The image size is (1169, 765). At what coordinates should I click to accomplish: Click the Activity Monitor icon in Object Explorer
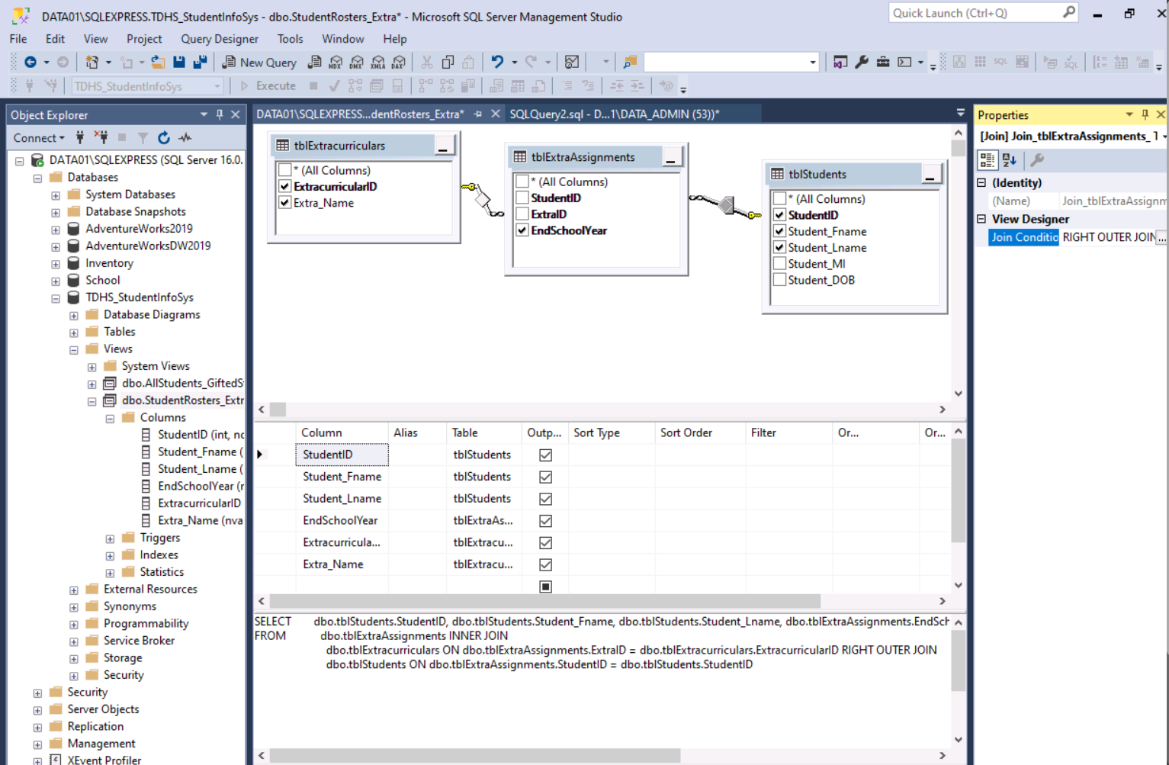point(185,138)
